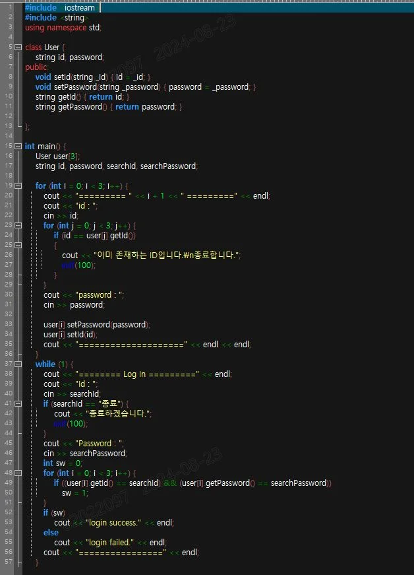Click the 'user[i].setPassword(password);' statement
The width and height of the screenshot is (414, 575).
tap(97, 325)
